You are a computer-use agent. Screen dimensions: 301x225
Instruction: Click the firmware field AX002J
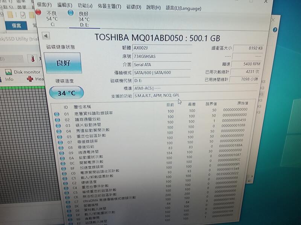click(162, 48)
